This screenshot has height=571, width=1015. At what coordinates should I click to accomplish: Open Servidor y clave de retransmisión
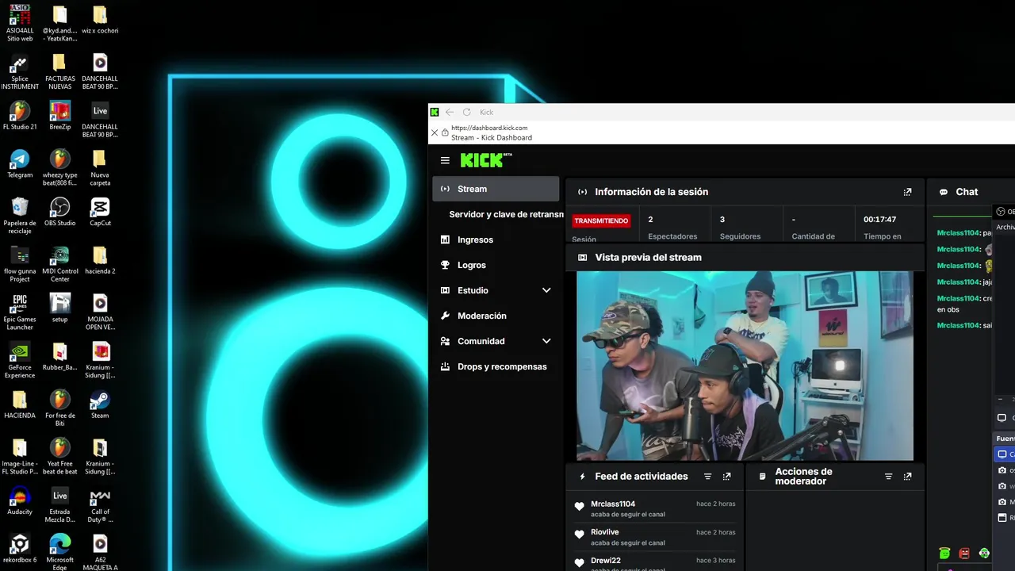point(506,214)
